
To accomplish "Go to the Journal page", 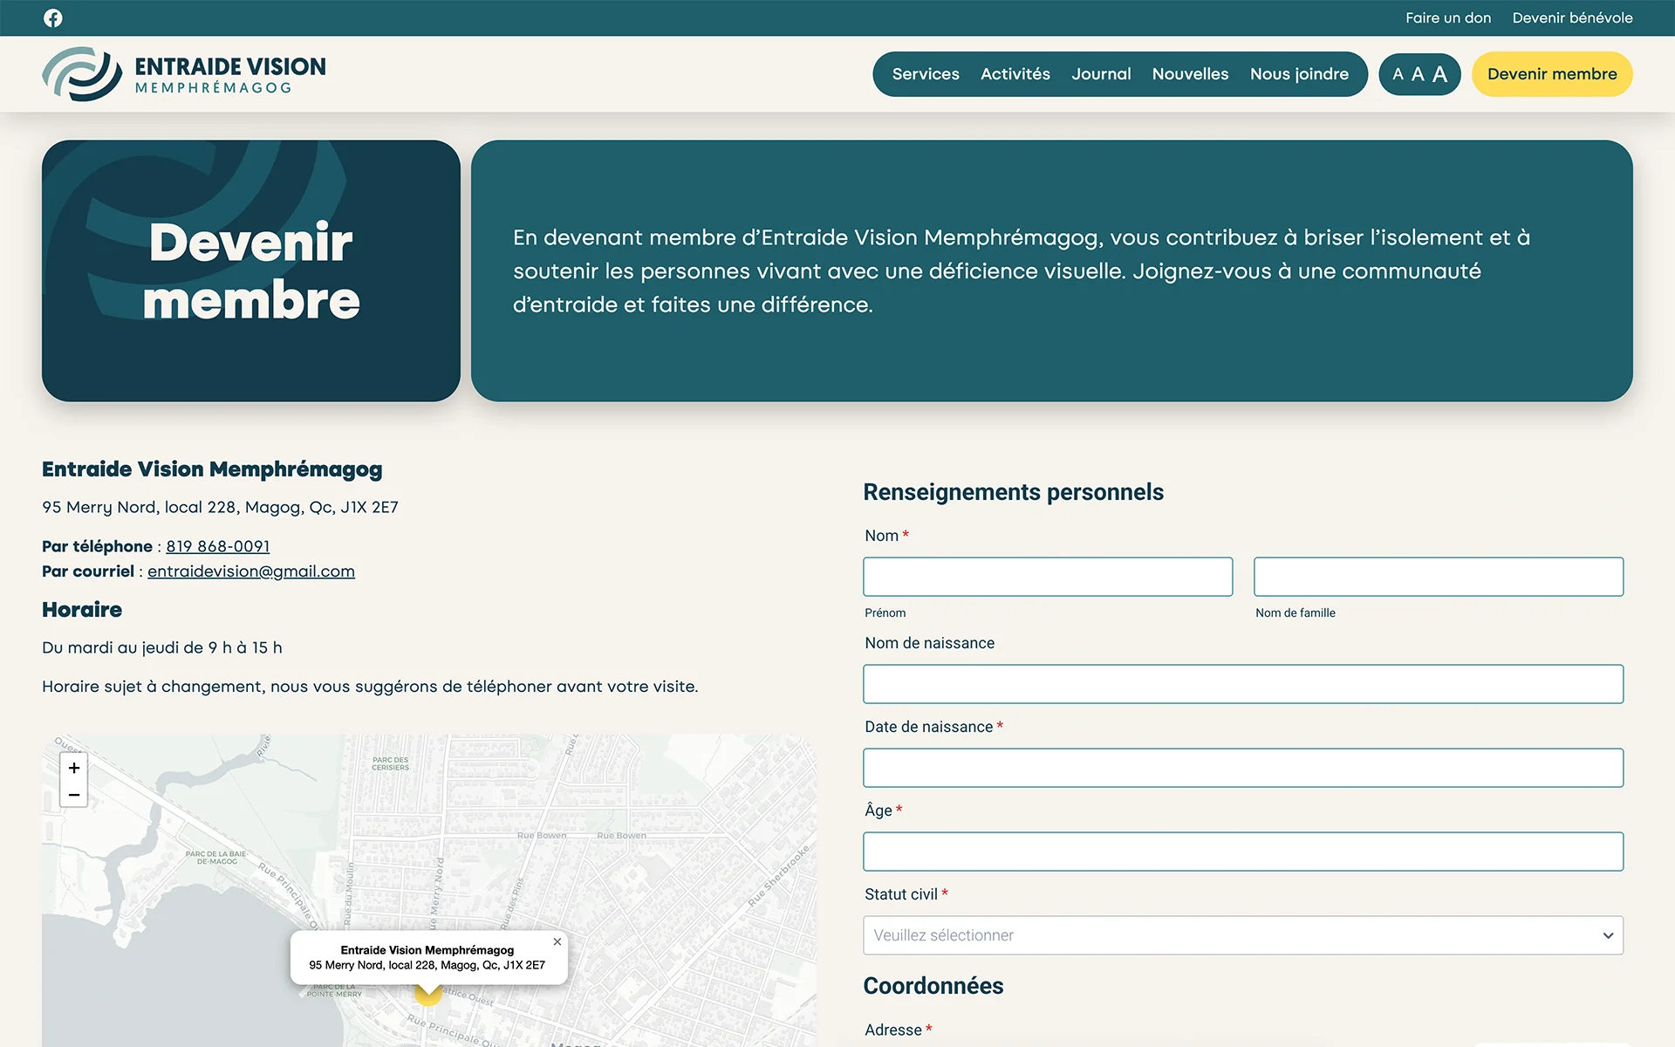I will pyautogui.click(x=1101, y=74).
